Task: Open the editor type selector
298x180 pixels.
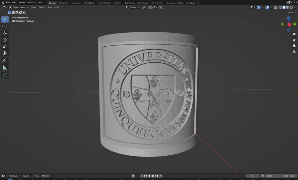Action: [x=4, y=7]
